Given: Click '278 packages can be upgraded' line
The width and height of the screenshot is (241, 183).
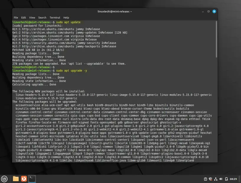Looking at the screenshot, I should (x=69, y=64).
